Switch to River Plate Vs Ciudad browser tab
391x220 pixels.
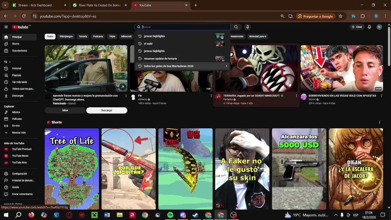pyautogui.click(x=100, y=5)
